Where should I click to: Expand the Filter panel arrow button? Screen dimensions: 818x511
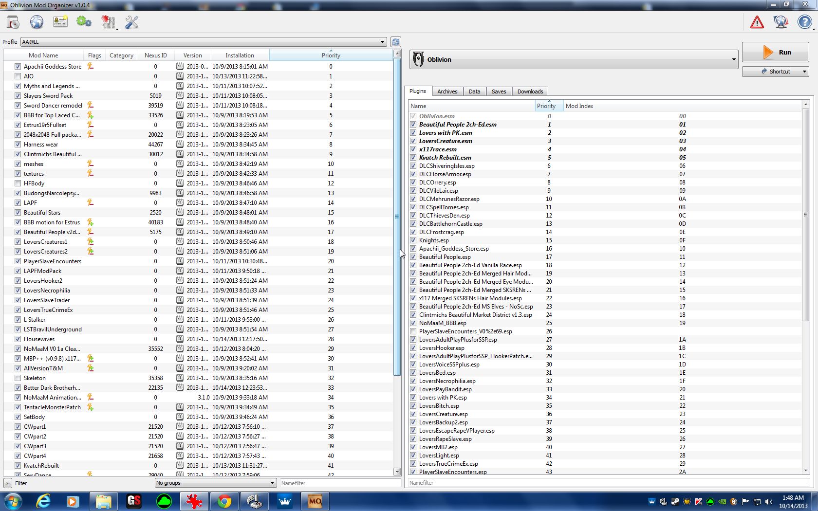(x=8, y=483)
